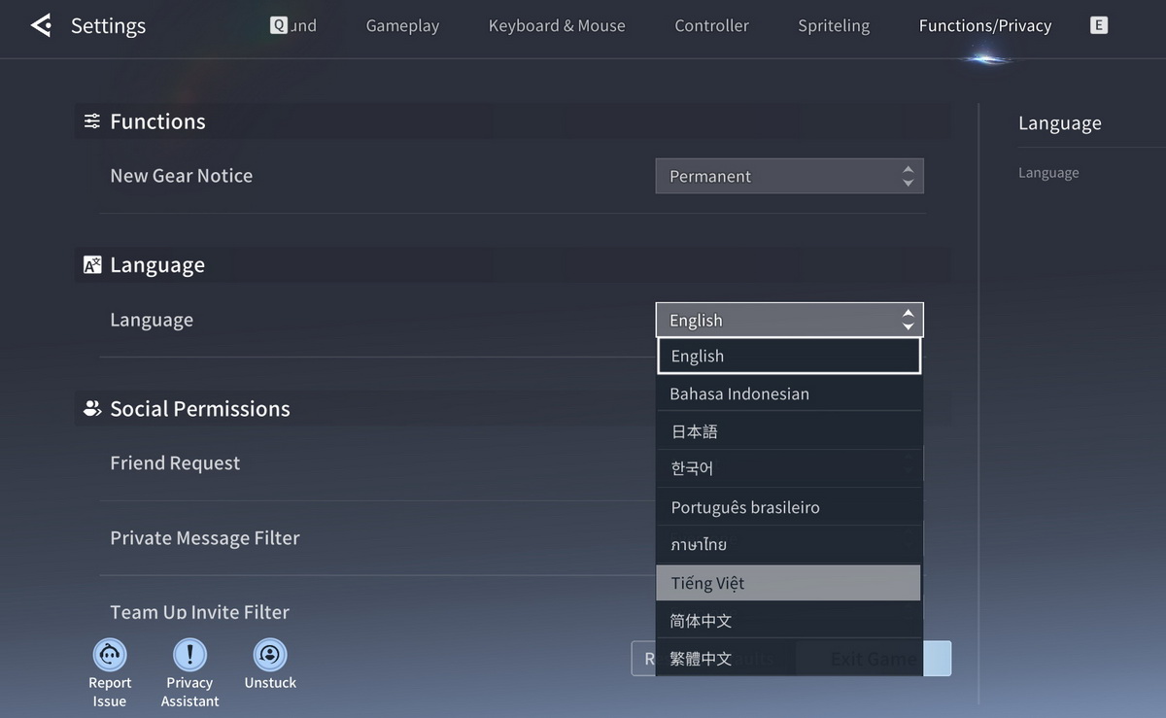Open the Report Issue icon
Screen dimensions: 1166x718
(x=110, y=655)
